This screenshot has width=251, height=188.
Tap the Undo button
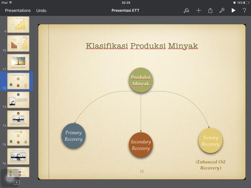(x=41, y=10)
